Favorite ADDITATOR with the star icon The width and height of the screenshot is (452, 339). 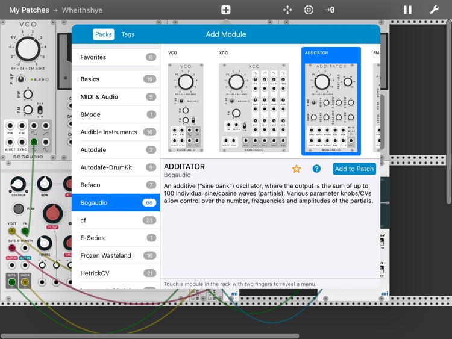(x=297, y=169)
